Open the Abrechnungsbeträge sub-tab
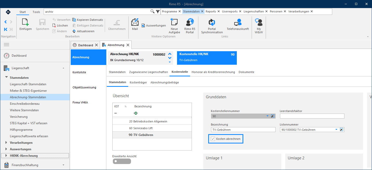This screenshot has height=170, width=372. click(165, 82)
